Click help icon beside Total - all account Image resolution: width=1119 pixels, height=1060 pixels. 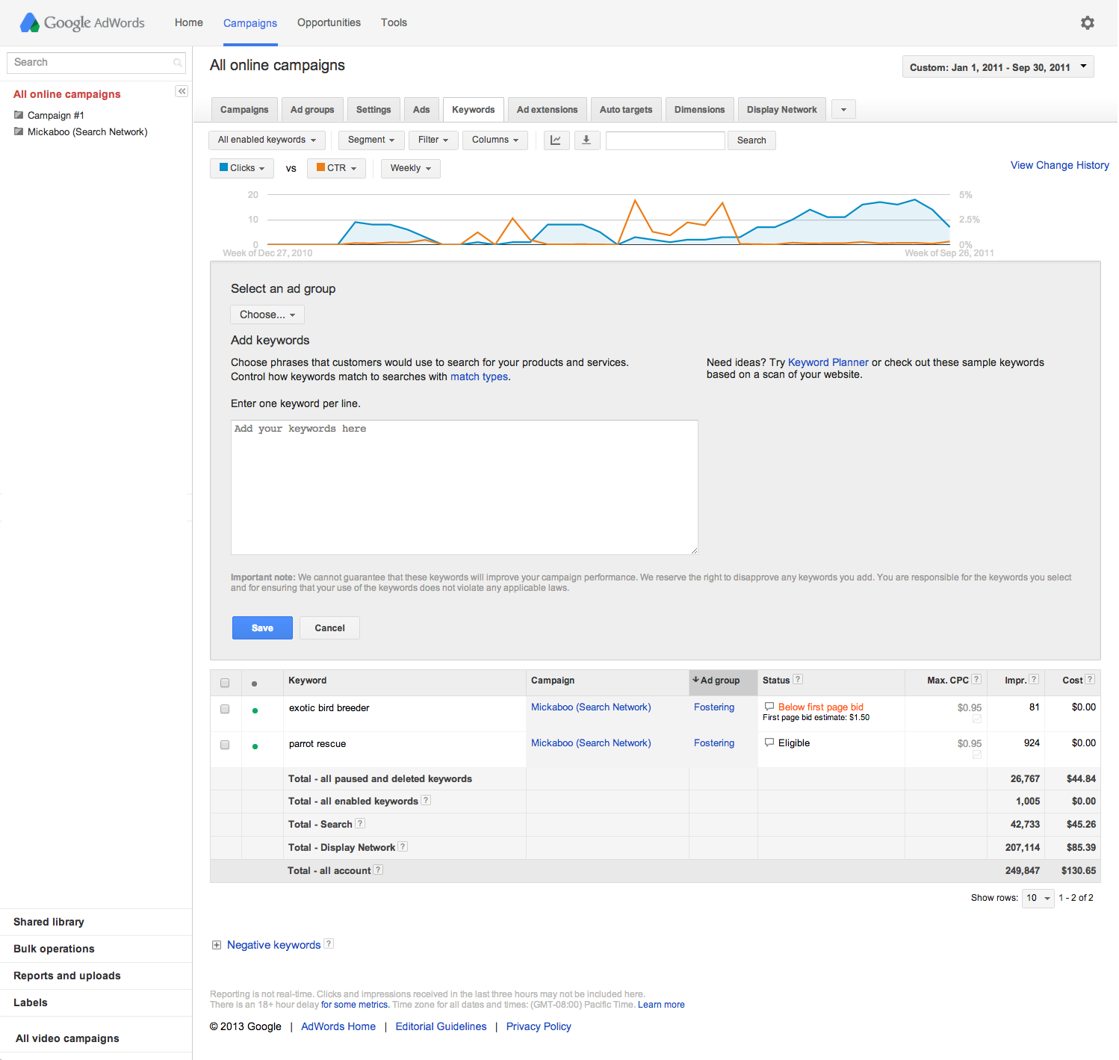click(x=378, y=870)
